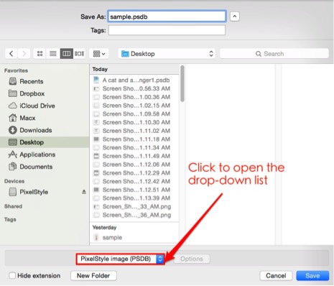Select Screen Sho...1.09.58 AM file
Viewport: 334px width, 286px height.
click(134, 114)
